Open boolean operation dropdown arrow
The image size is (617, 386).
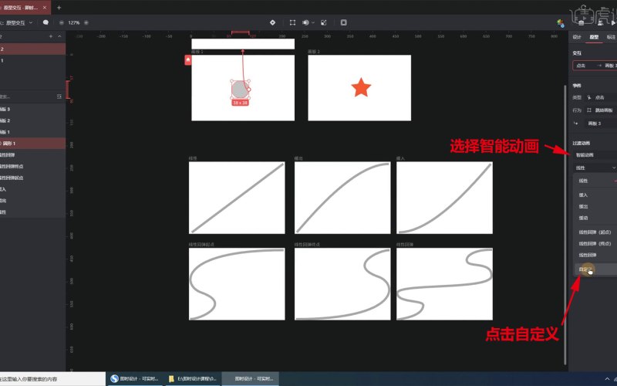[313, 23]
